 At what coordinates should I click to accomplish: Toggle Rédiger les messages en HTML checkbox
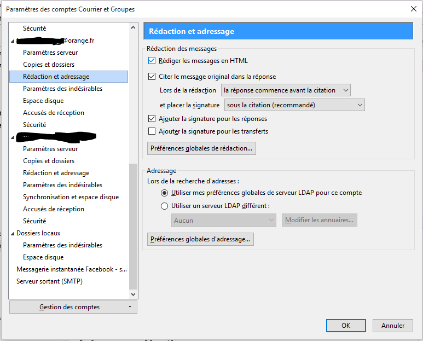[x=152, y=61]
